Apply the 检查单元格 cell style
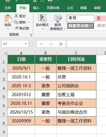This screenshot has height=137, width=106. (x=81, y=26)
